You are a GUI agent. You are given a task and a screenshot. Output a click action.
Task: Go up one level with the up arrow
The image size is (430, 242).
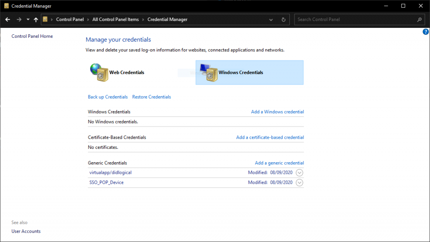[36, 19]
